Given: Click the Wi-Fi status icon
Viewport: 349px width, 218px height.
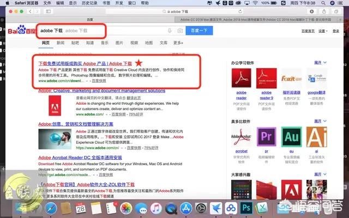Looking at the screenshot, I should point(255,3).
